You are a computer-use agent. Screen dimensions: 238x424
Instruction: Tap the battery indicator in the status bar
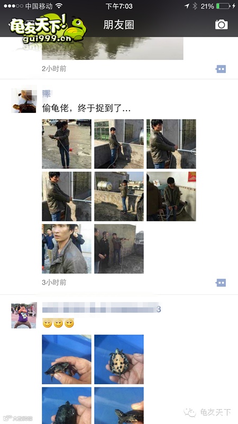pos(223,6)
